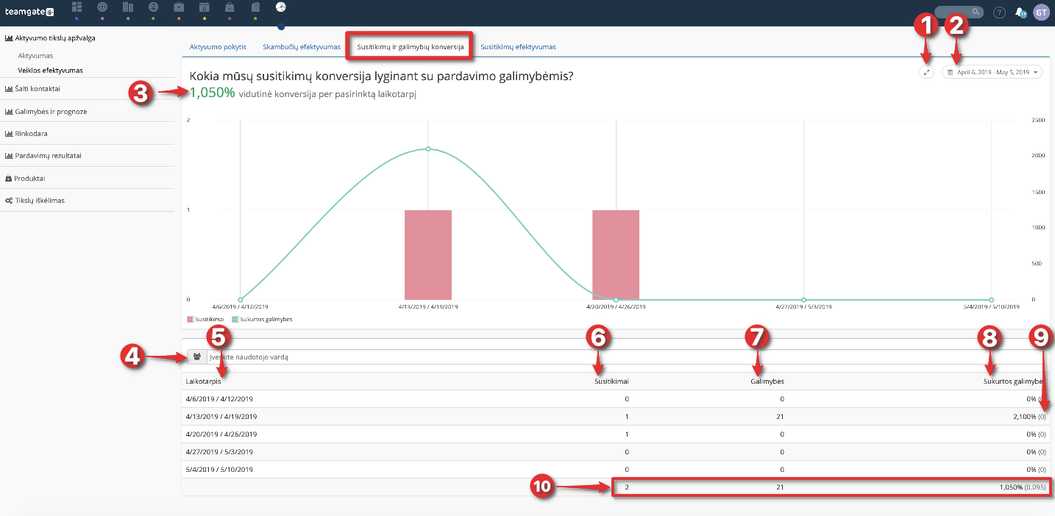1055x516 pixels.
Task: Open the deals briefcase icon in top bar
Action: [x=179, y=7]
